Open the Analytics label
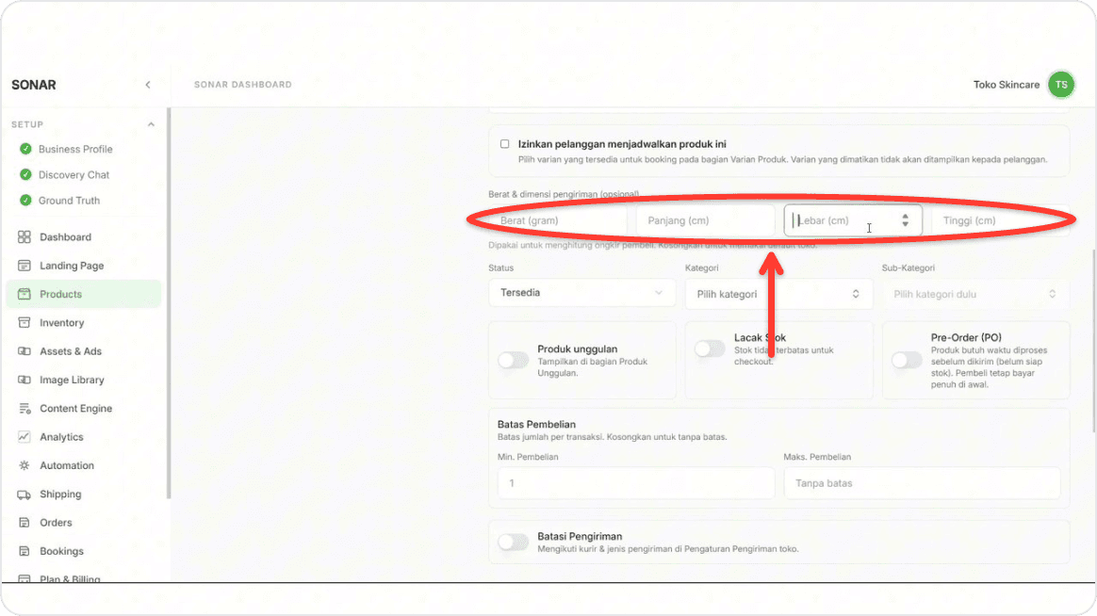The width and height of the screenshot is (1097, 616). 61,437
